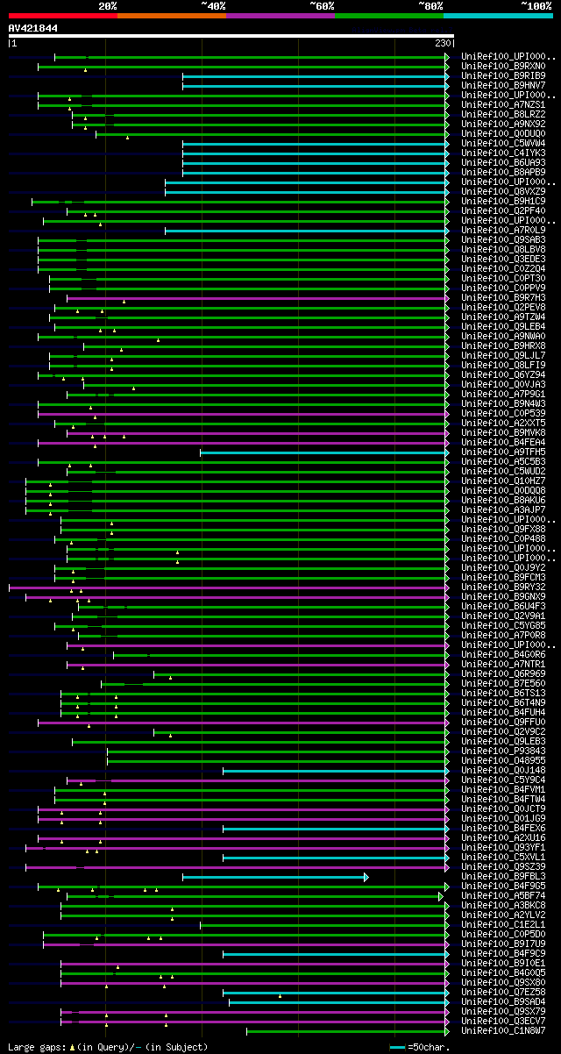Click the UniRef100_C1E2L1 hit

[504, 924]
